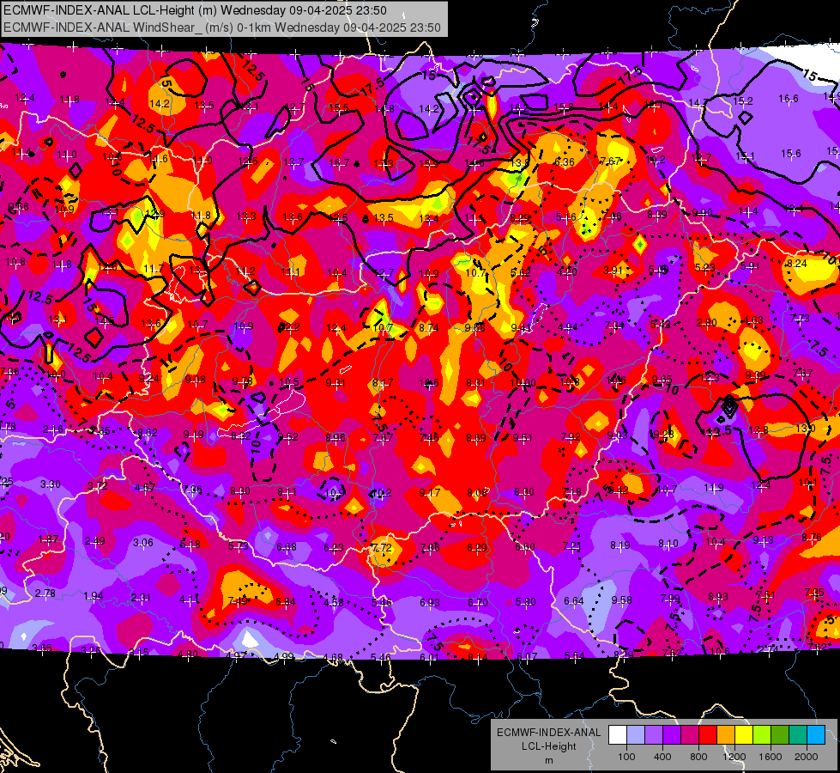Click the white legend color swatch
840x773 pixels.
point(618,734)
